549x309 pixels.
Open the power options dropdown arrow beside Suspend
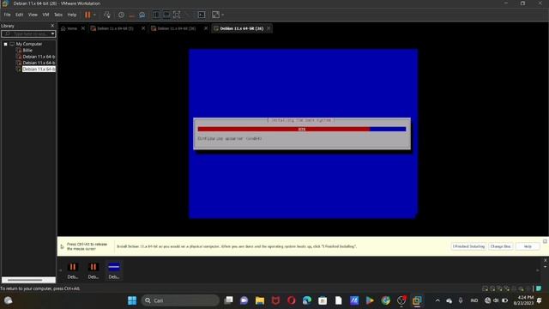(x=94, y=15)
